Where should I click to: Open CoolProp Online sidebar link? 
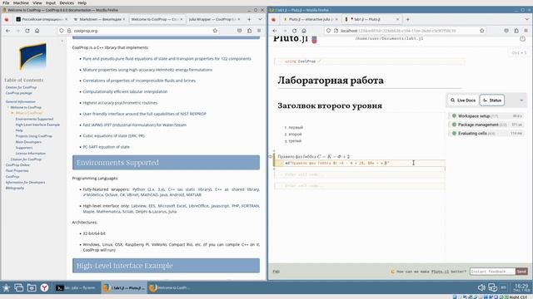(x=17, y=164)
